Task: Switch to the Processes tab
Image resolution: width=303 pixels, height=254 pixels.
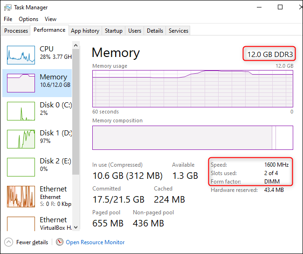Action: coord(16,31)
